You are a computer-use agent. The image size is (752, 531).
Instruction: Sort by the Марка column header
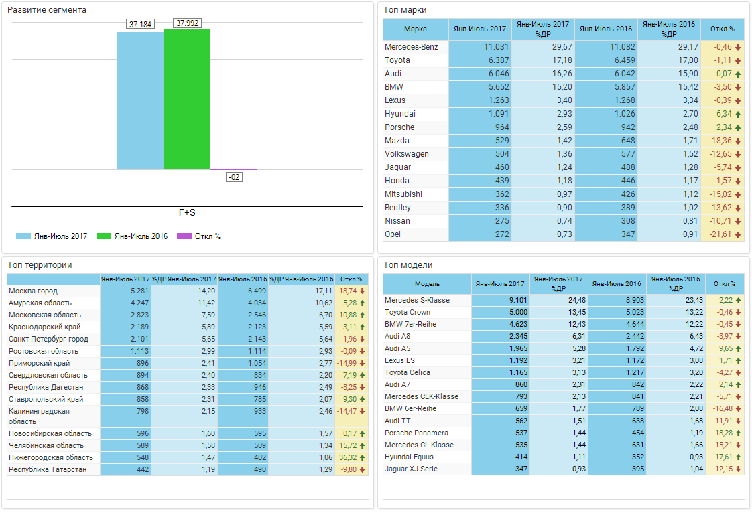point(416,29)
